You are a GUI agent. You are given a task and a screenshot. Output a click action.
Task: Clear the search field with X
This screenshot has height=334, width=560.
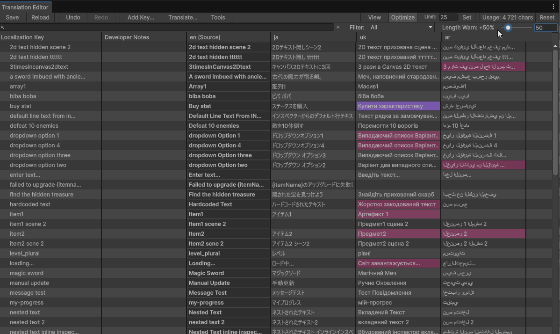point(338,28)
